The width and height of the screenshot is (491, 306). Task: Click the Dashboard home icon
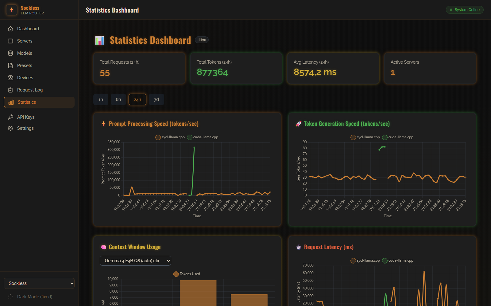point(10,29)
